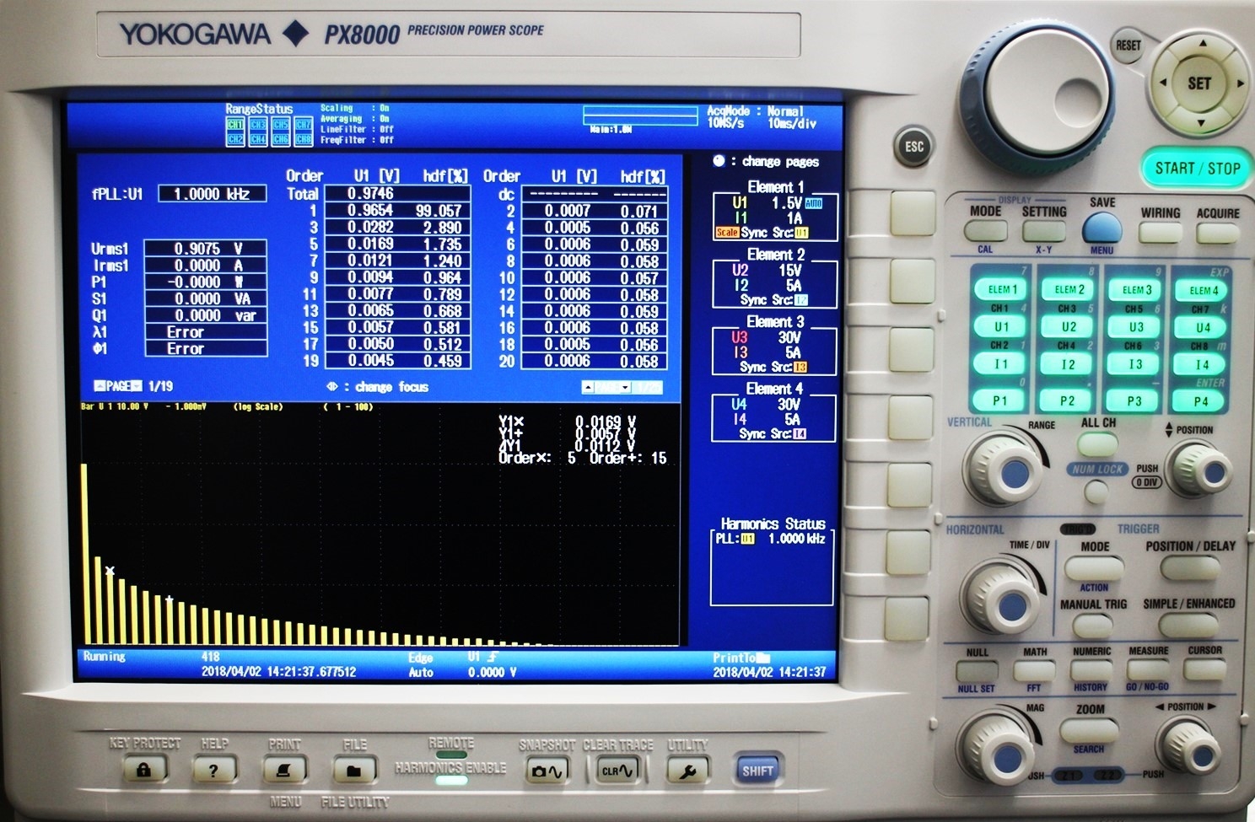Take a SNAPSHOT with the camera-wave key
The image size is (1255, 822).
[547, 770]
